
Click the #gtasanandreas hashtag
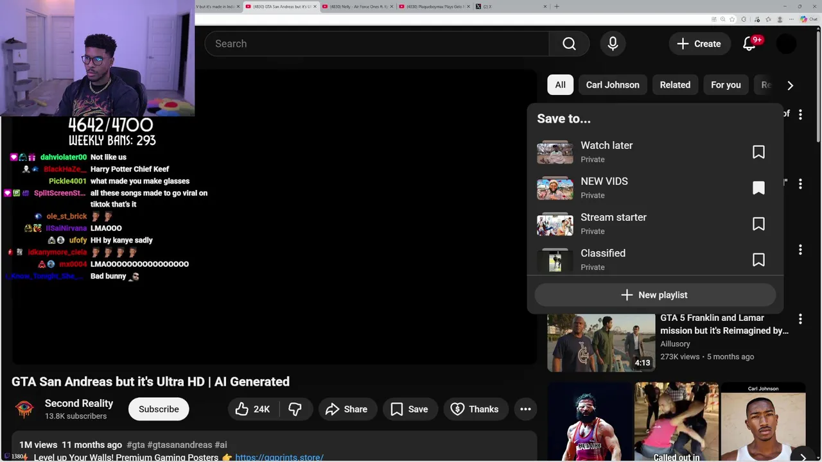[x=179, y=445]
